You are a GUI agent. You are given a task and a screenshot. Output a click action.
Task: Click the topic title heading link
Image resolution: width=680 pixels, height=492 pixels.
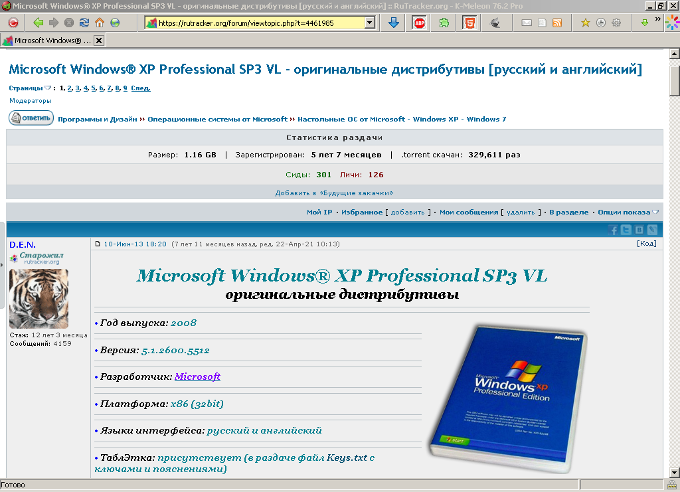pos(325,69)
